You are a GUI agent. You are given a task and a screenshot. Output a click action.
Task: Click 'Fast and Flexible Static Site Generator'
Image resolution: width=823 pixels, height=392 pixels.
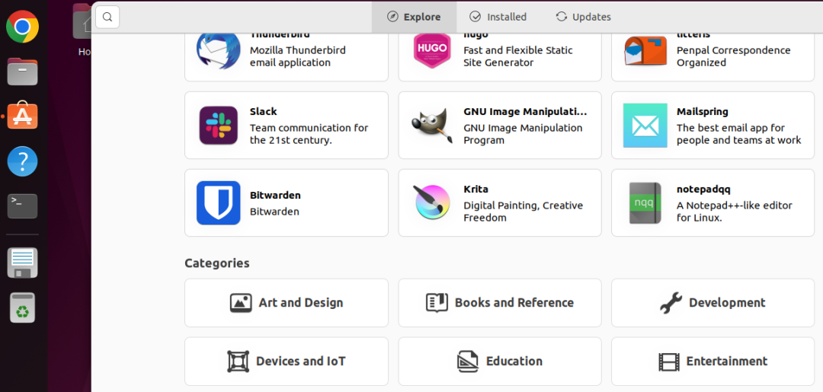tap(518, 56)
